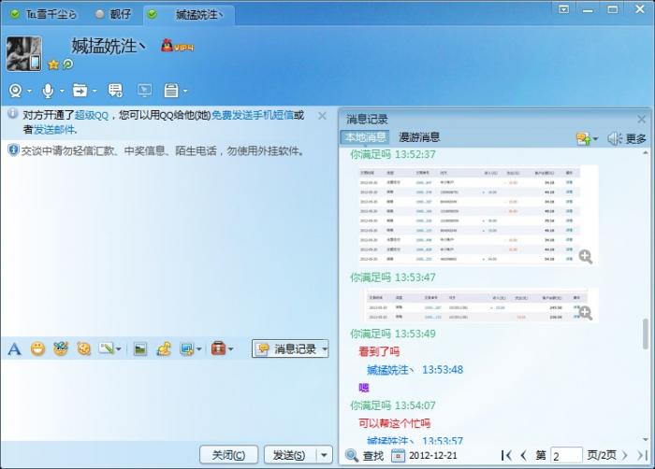Click the VIP4 badge icon
655x469 pixels.
[x=178, y=46]
